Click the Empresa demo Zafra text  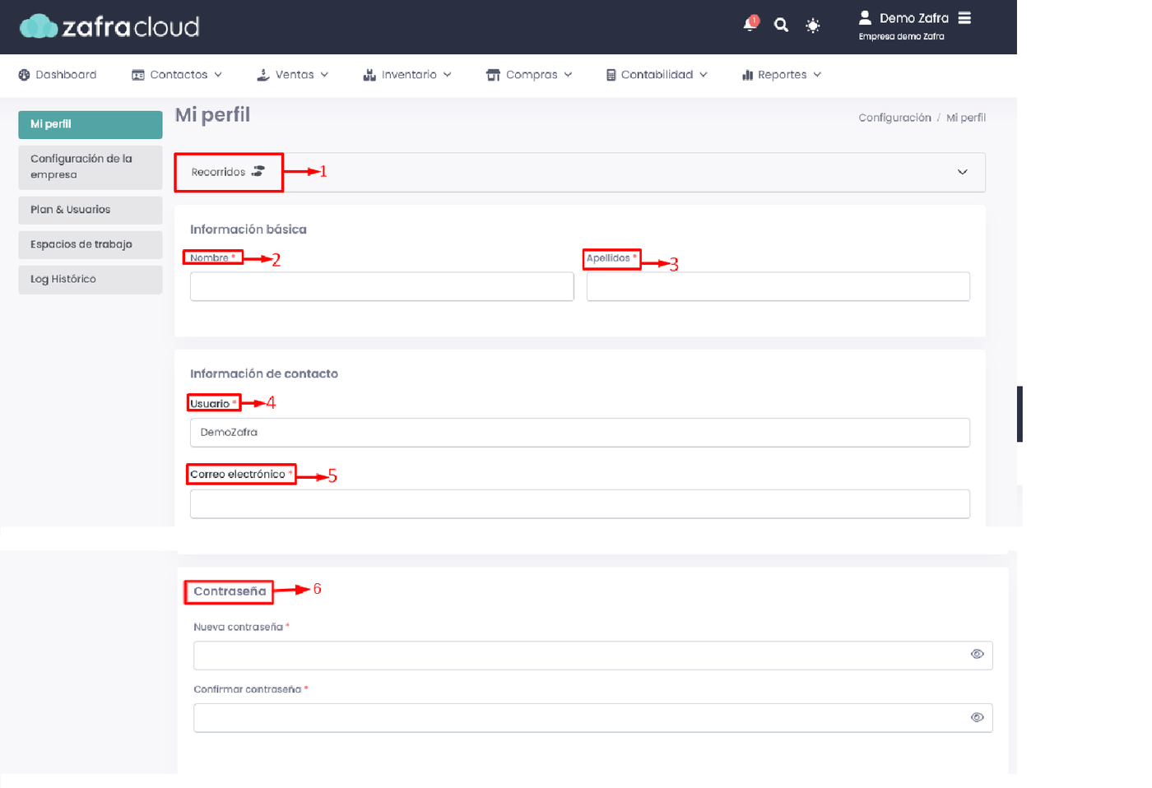[x=901, y=36]
